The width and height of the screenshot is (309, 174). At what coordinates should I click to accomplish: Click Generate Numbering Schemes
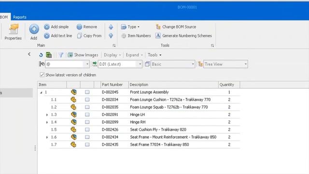(x=183, y=36)
